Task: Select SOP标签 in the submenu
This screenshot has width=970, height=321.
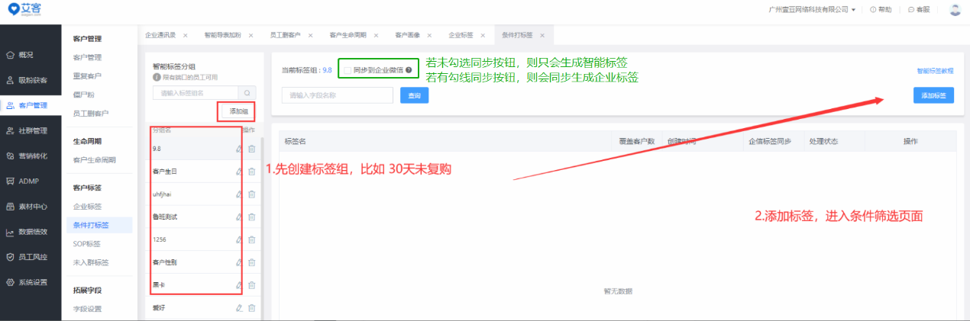Action: (86, 244)
